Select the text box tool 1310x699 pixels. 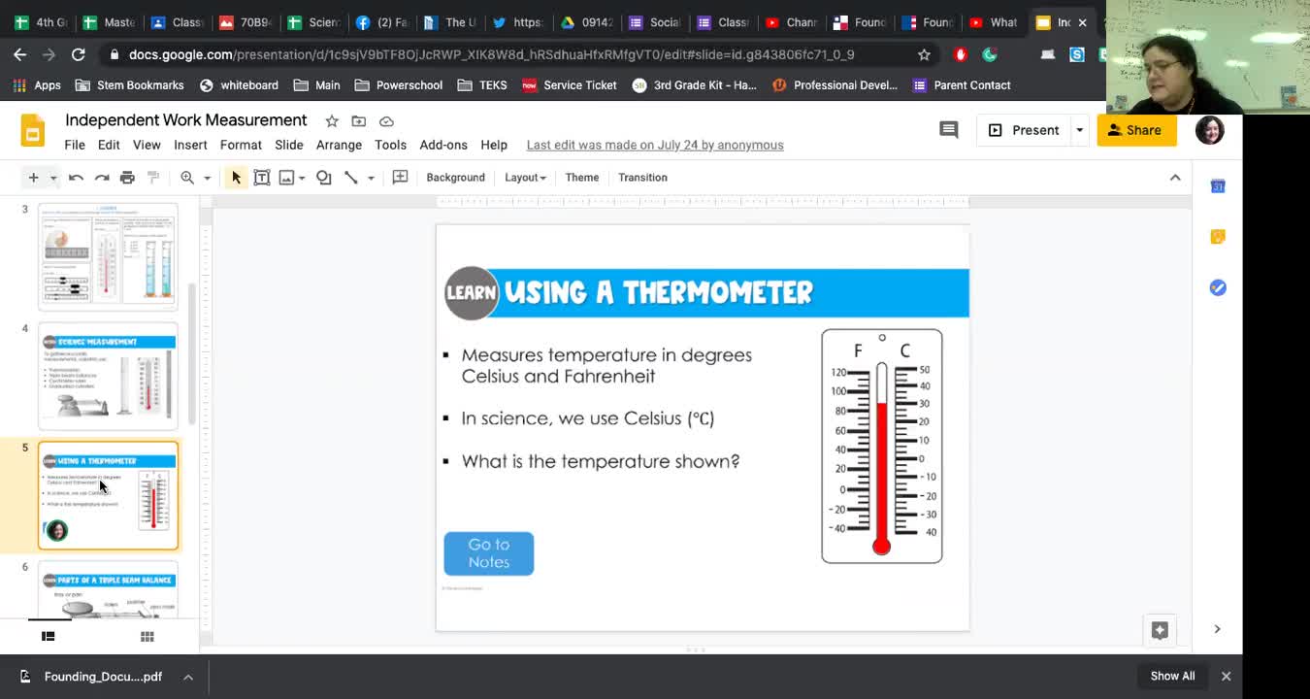tap(262, 178)
